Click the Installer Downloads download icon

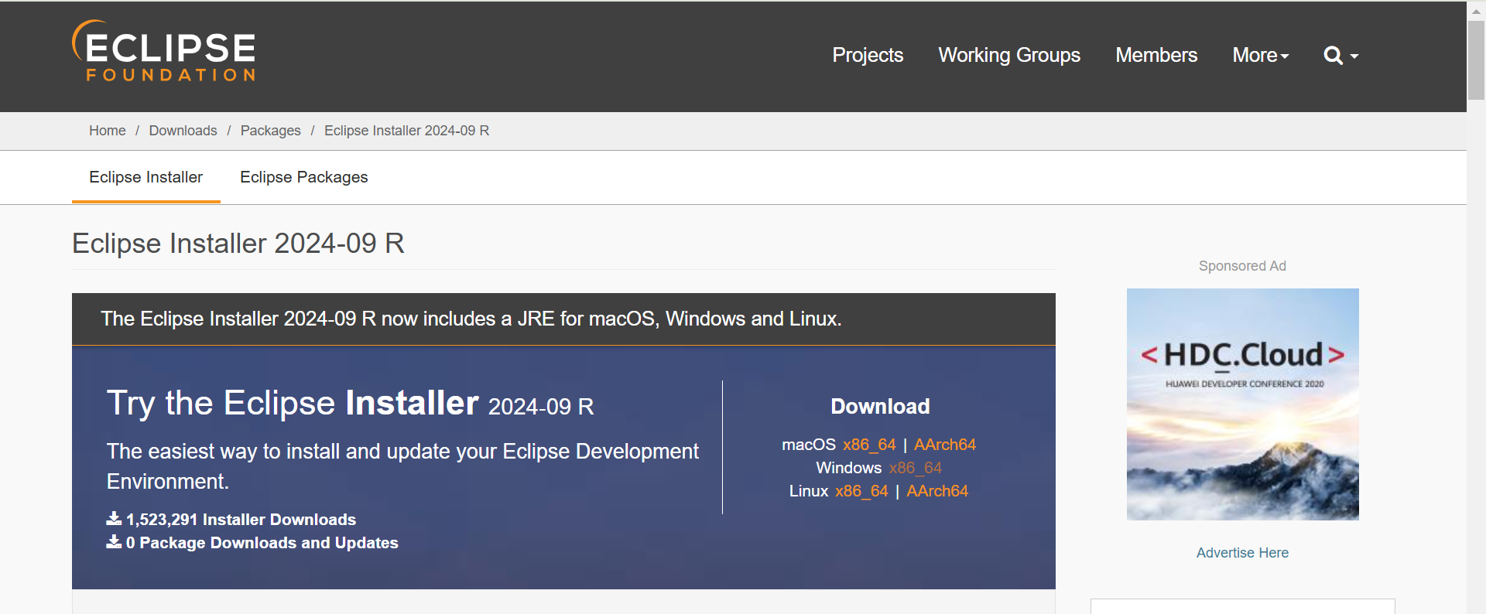click(x=114, y=519)
